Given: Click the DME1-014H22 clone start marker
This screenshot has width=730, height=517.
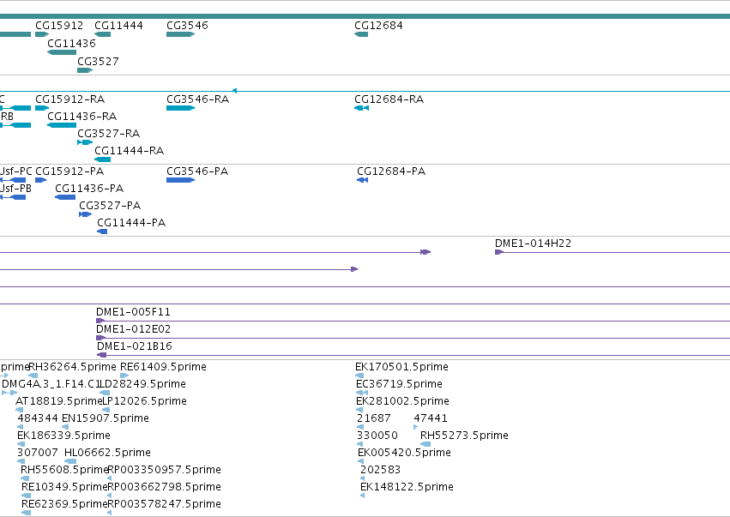Looking at the screenshot, I should [x=499, y=252].
